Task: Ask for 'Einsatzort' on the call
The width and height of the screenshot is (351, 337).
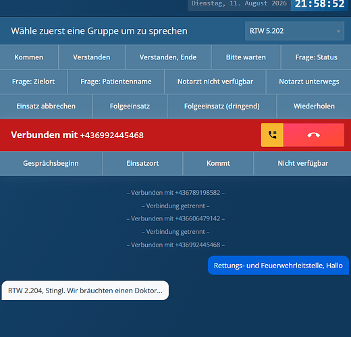Action: [x=142, y=163]
